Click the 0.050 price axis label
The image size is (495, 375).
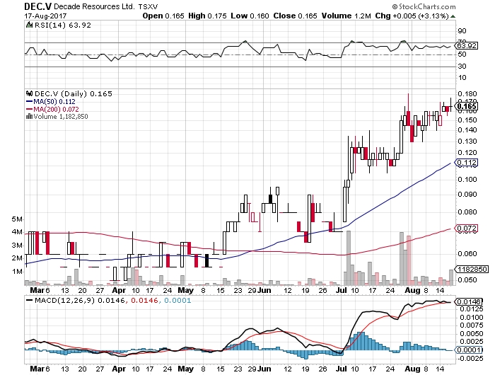tap(467, 280)
